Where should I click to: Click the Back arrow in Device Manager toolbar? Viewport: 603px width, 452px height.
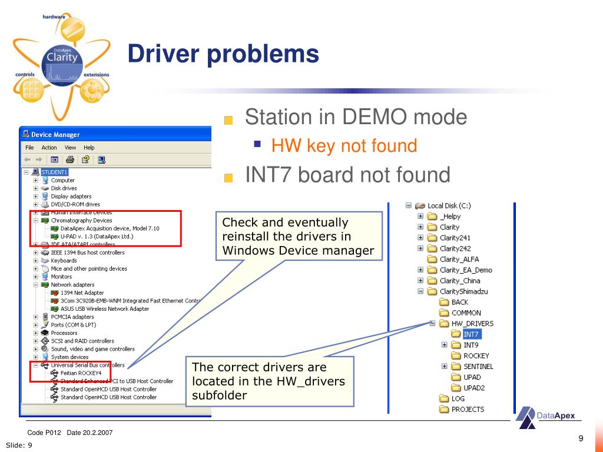pos(27,159)
